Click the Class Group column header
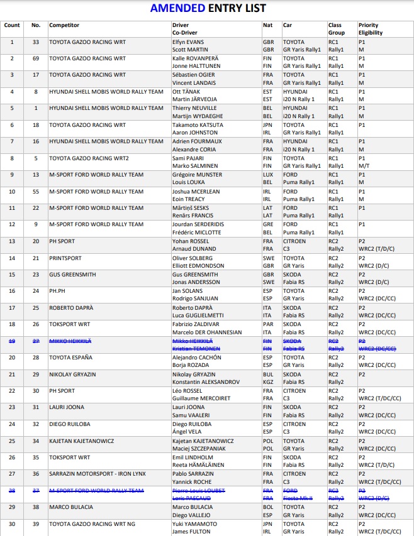 pyautogui.click(x=336, y=29)
